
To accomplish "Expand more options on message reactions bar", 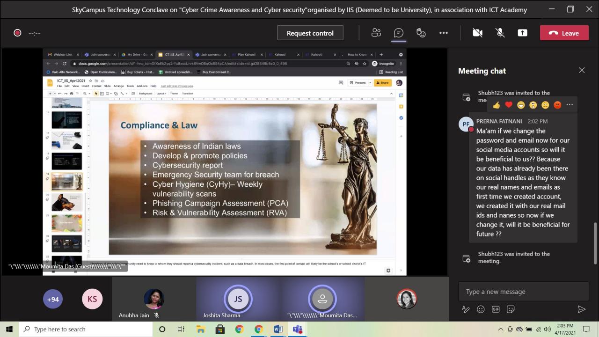I will pos(570,105).
